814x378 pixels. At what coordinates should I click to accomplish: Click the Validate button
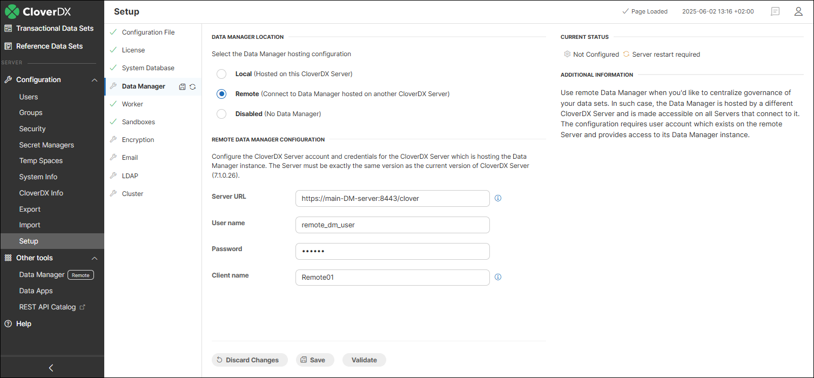[364, 360]
